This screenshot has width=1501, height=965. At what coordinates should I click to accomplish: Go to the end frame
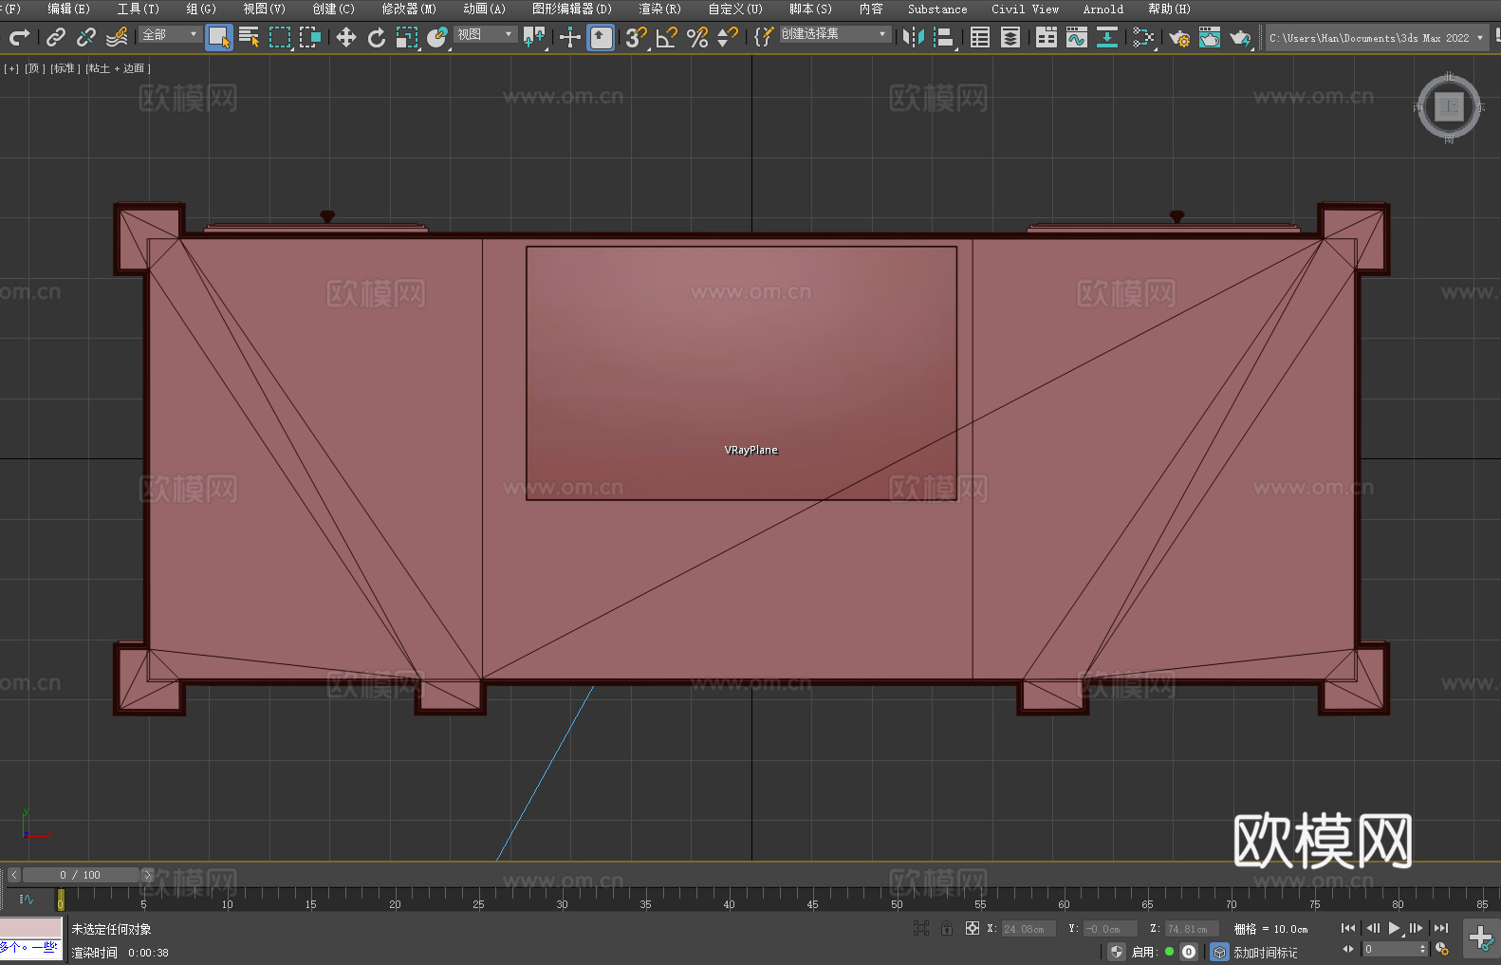(x=1441, y=928)
